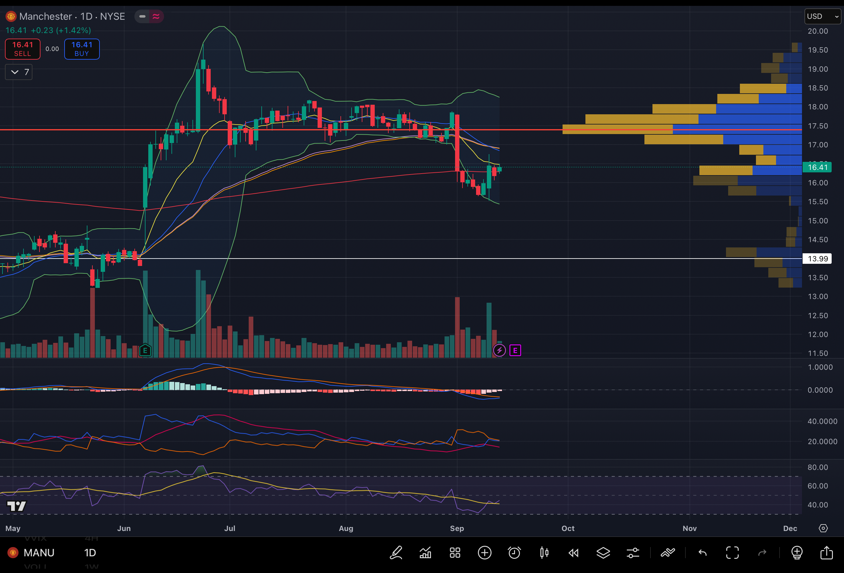This screenshot has height=573, width=844.
Task: Click the bar replay rewind icon
Action: (x=573, y=553)
